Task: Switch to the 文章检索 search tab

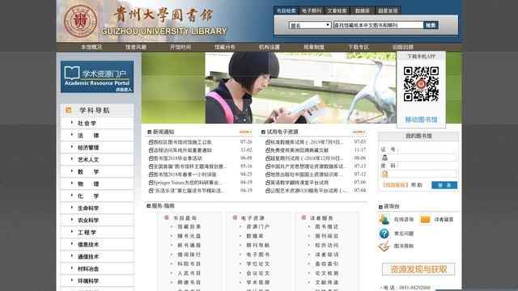Action: tap(337, 11)
